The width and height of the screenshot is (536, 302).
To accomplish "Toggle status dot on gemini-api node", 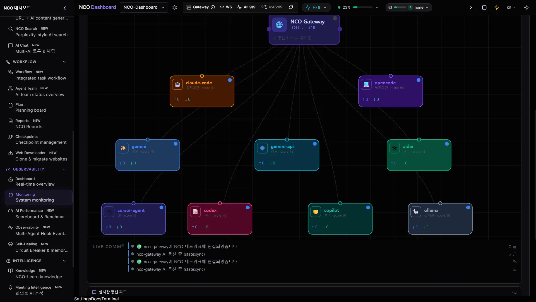I will 315,144.
